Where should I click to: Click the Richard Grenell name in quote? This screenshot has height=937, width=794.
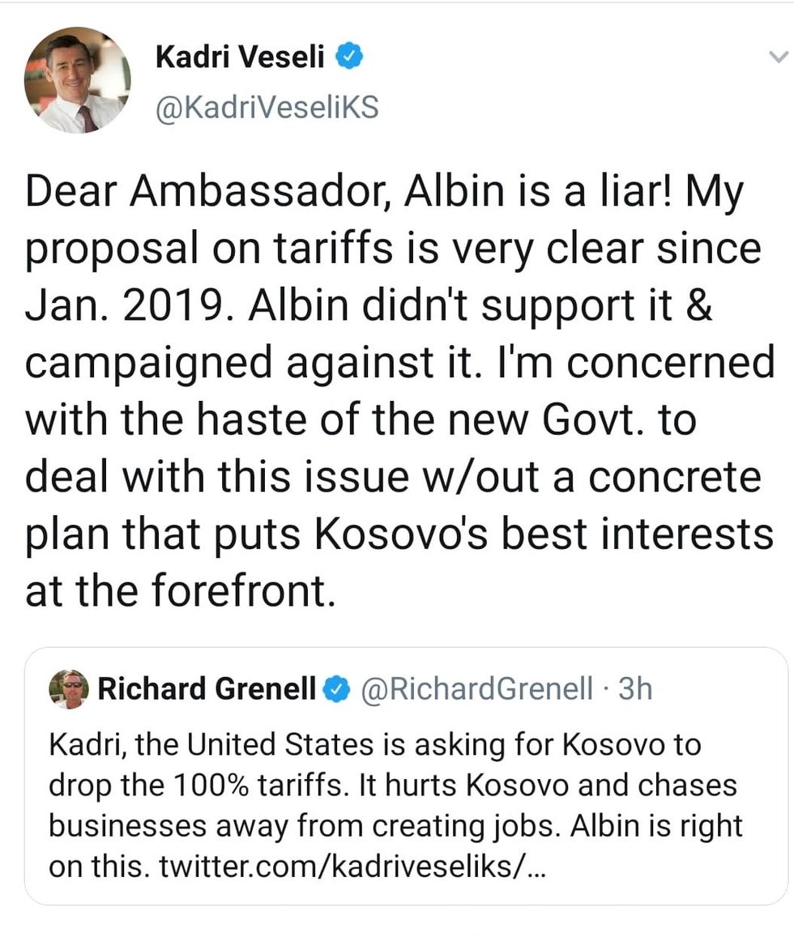207,689
